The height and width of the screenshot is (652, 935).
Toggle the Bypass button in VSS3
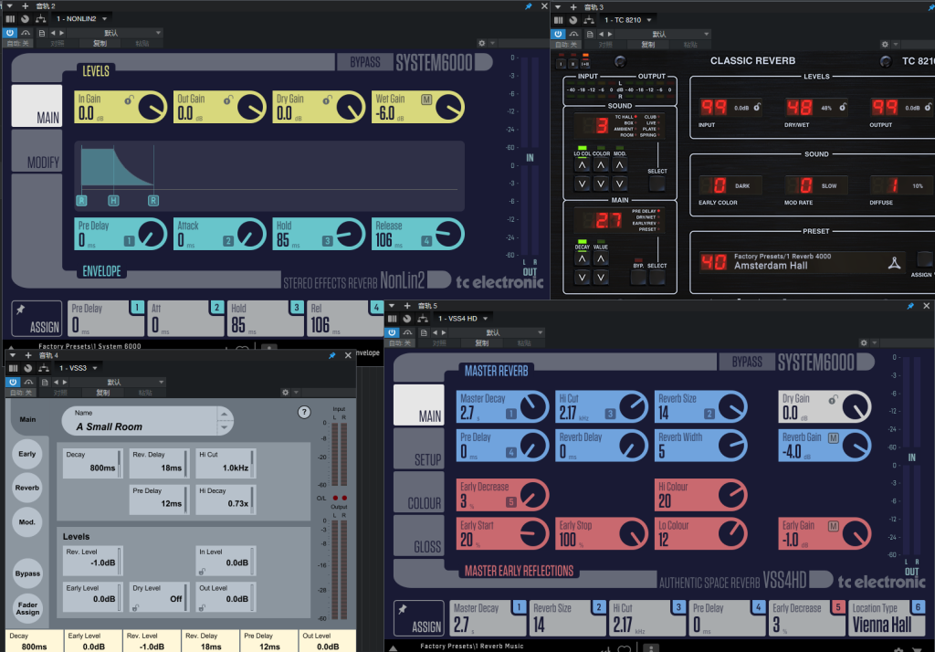coord(27,573)
